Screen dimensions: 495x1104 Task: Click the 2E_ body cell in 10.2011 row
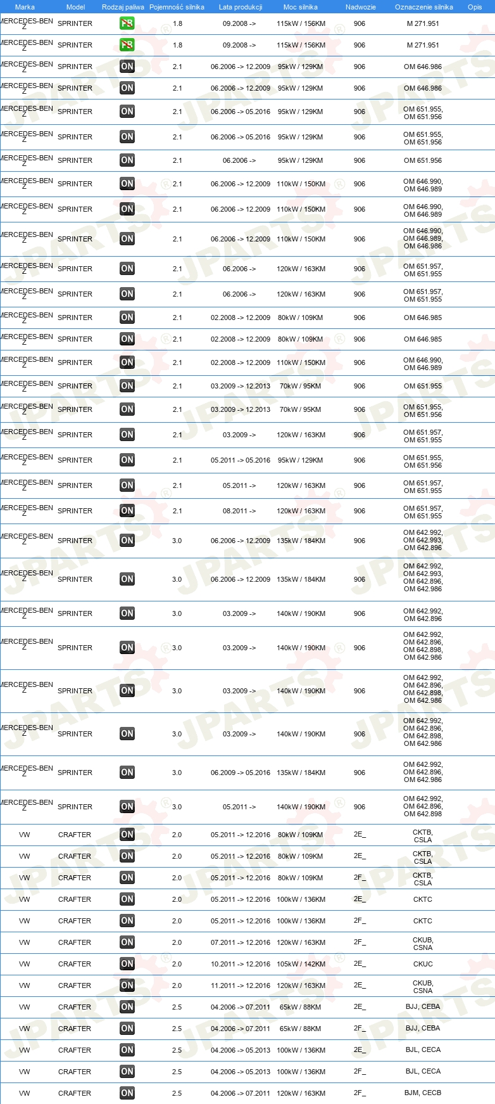click(360, 964)
